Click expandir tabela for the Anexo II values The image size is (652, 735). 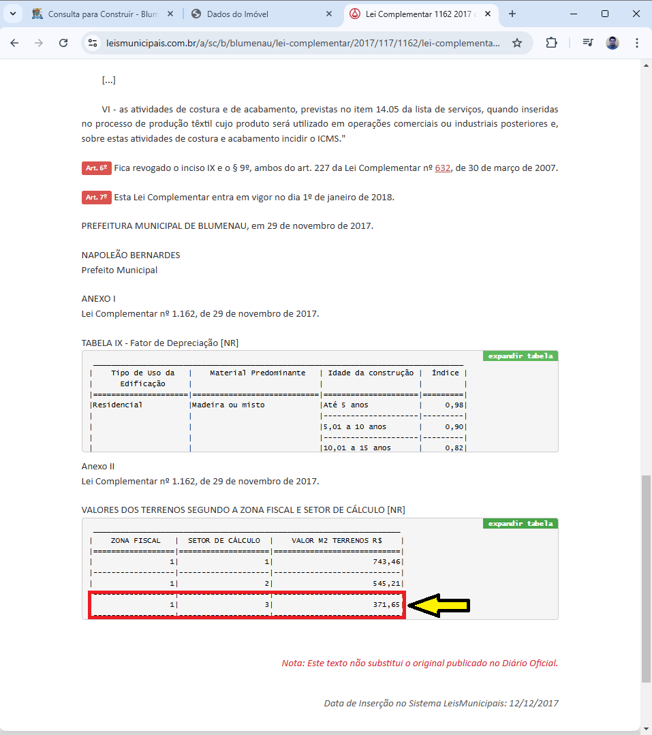tap(520, 523)
